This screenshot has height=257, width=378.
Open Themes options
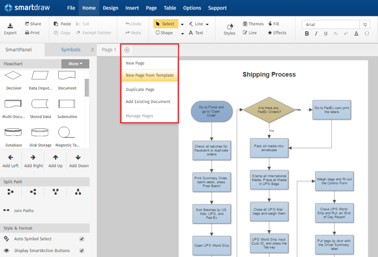point(253,24)
